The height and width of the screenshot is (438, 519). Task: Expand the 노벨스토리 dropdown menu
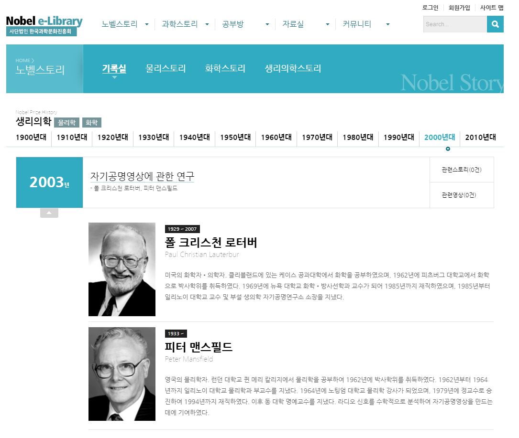(146, 24)
